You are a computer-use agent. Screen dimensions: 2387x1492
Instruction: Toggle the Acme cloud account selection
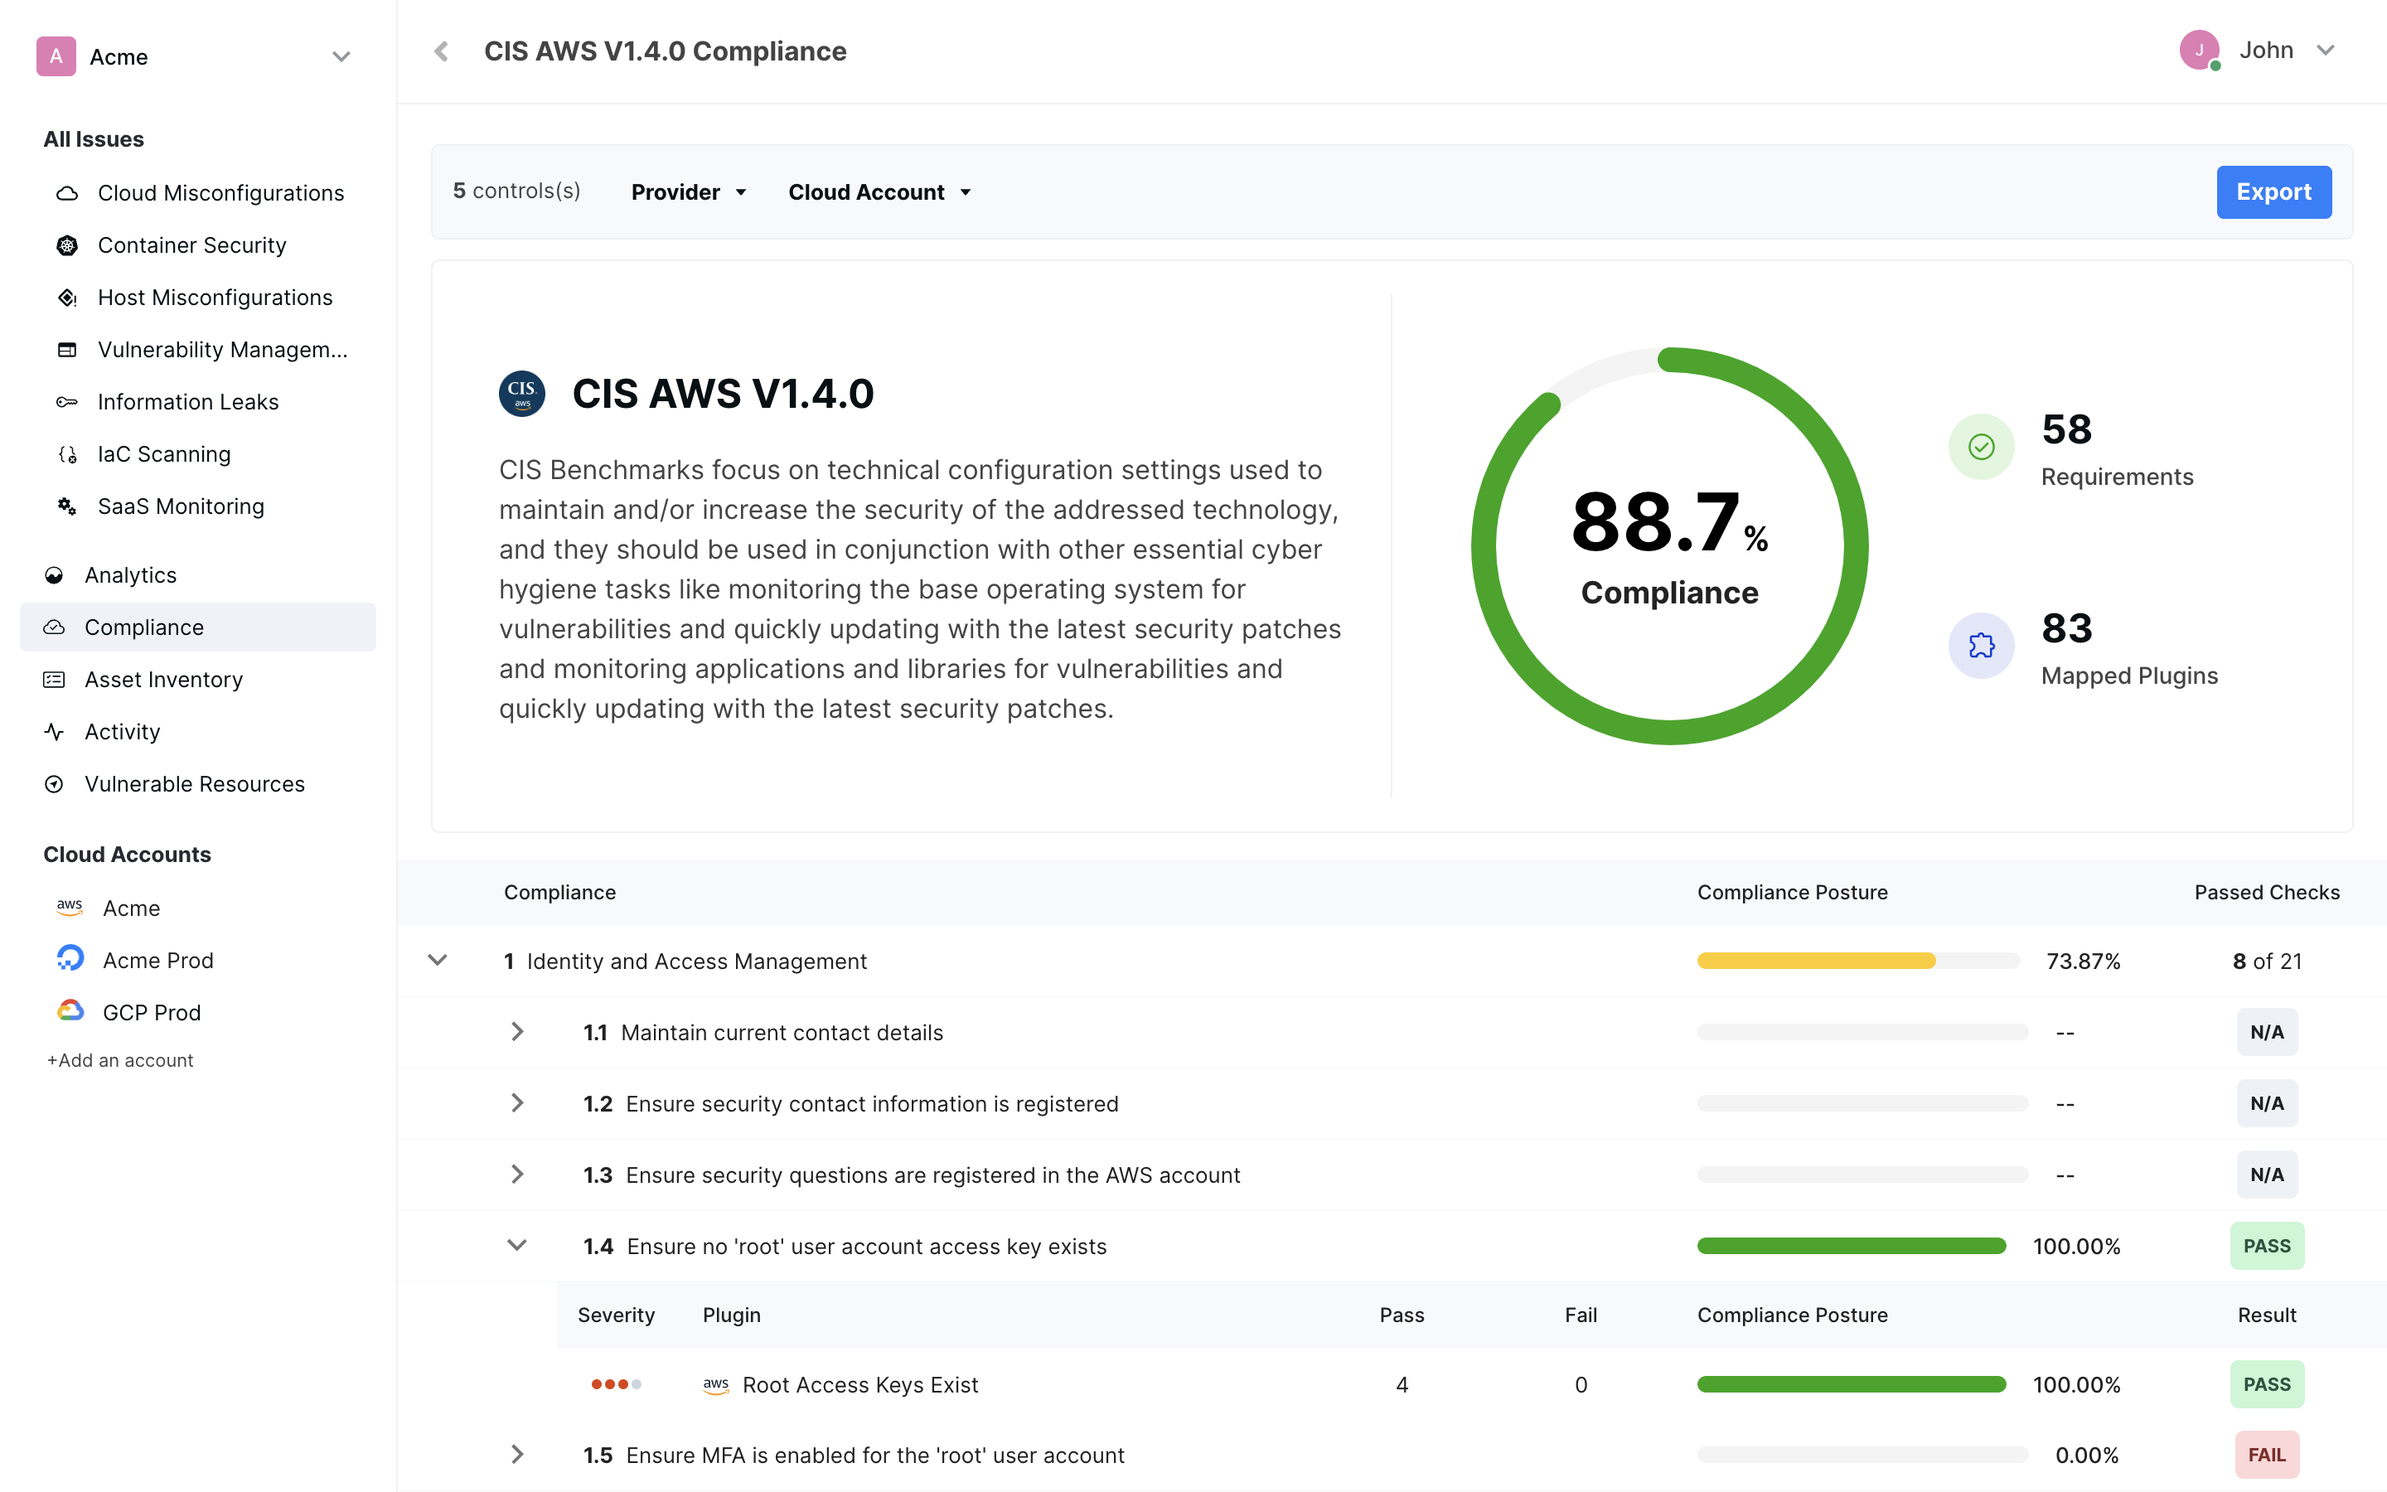(x=131, y=908)
